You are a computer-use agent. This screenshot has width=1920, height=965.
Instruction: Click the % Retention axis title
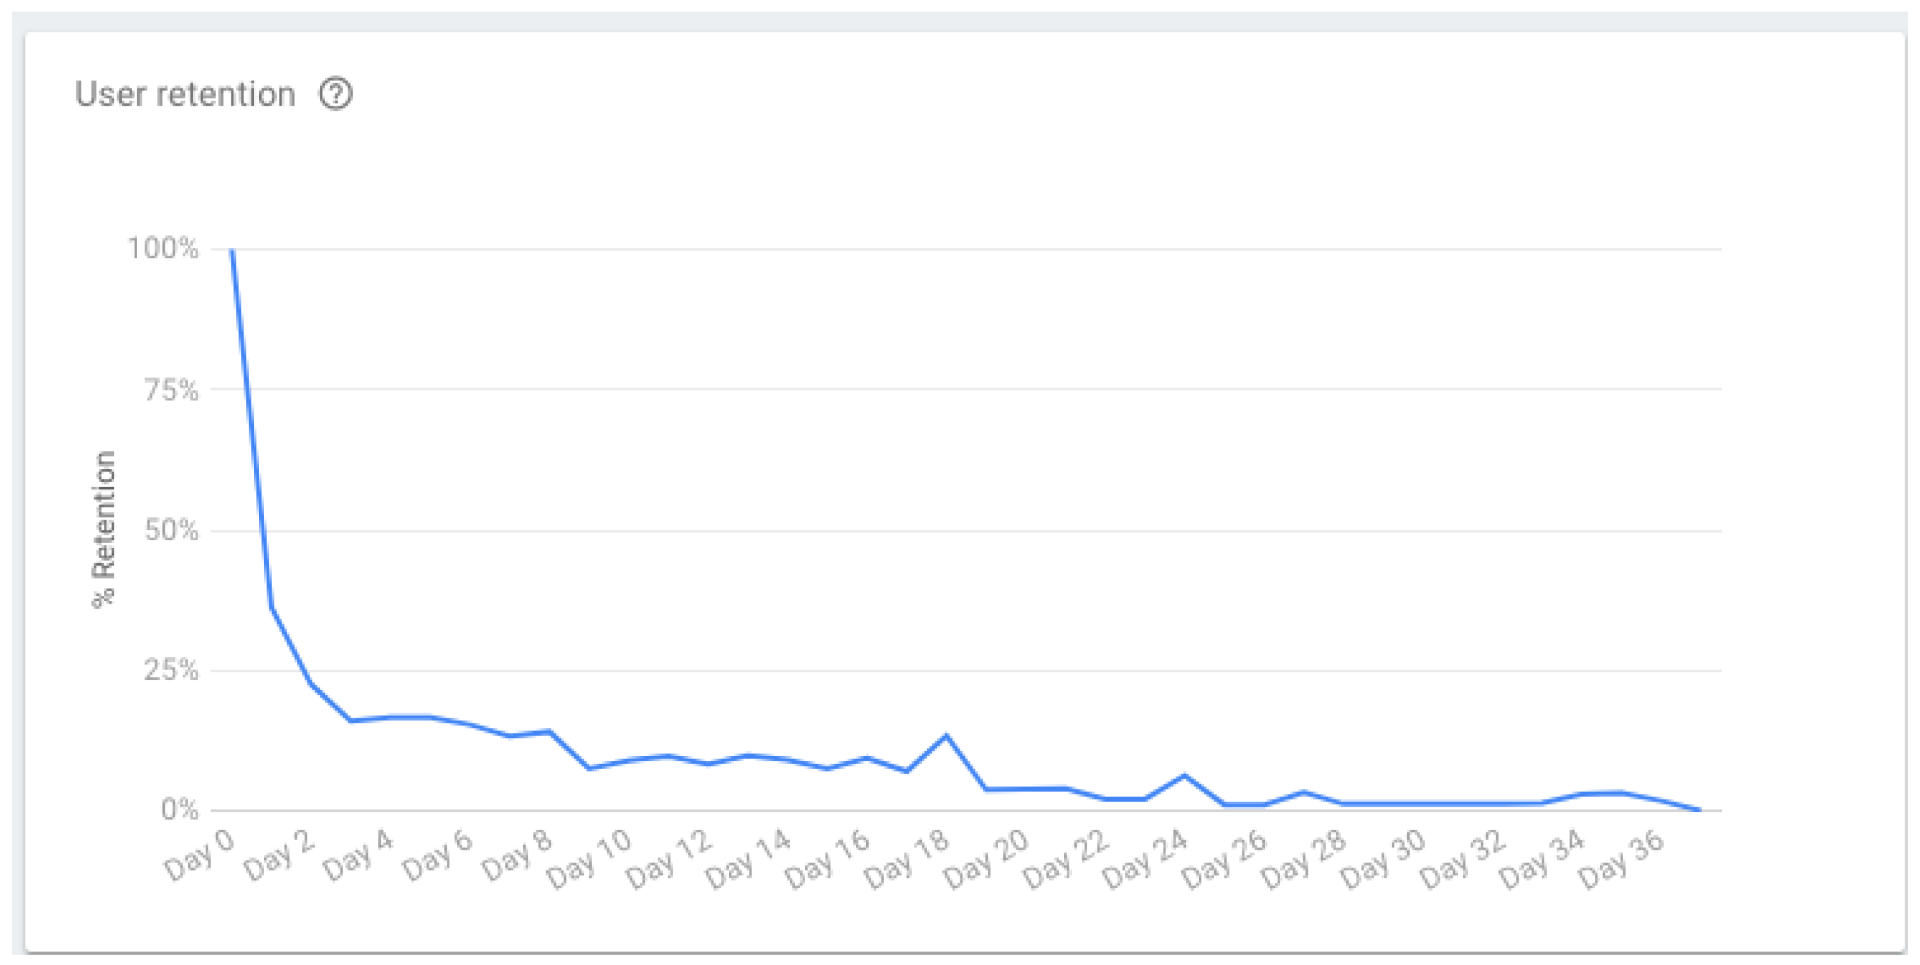[x=104, y=529]
